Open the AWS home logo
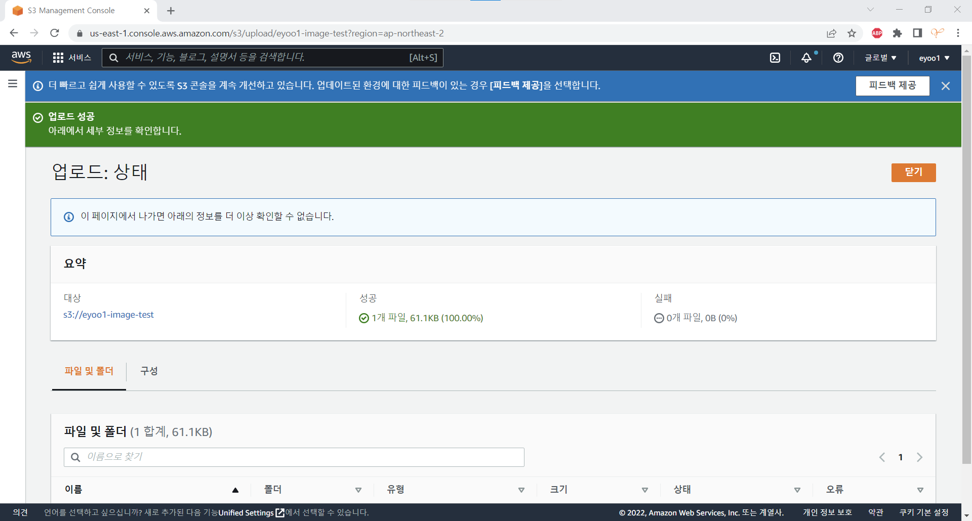The width and height of the screenshot is (972, 521). tap(21, 58)
